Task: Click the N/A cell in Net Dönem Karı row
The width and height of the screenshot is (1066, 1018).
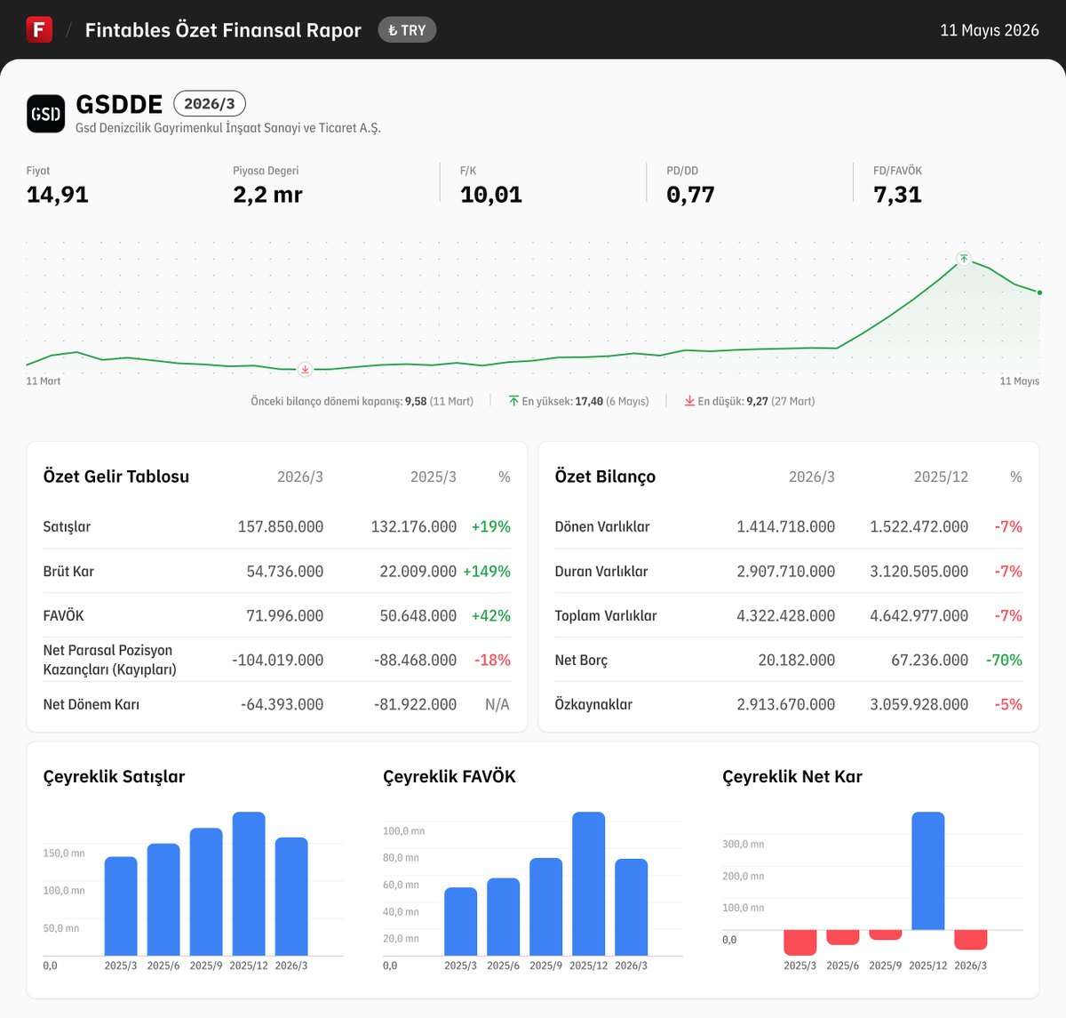Action: pyautogui.click(x=497, y=704)
